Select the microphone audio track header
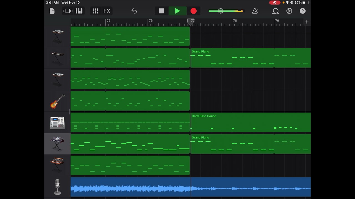 pyautogui.click(x=57, y=187)
